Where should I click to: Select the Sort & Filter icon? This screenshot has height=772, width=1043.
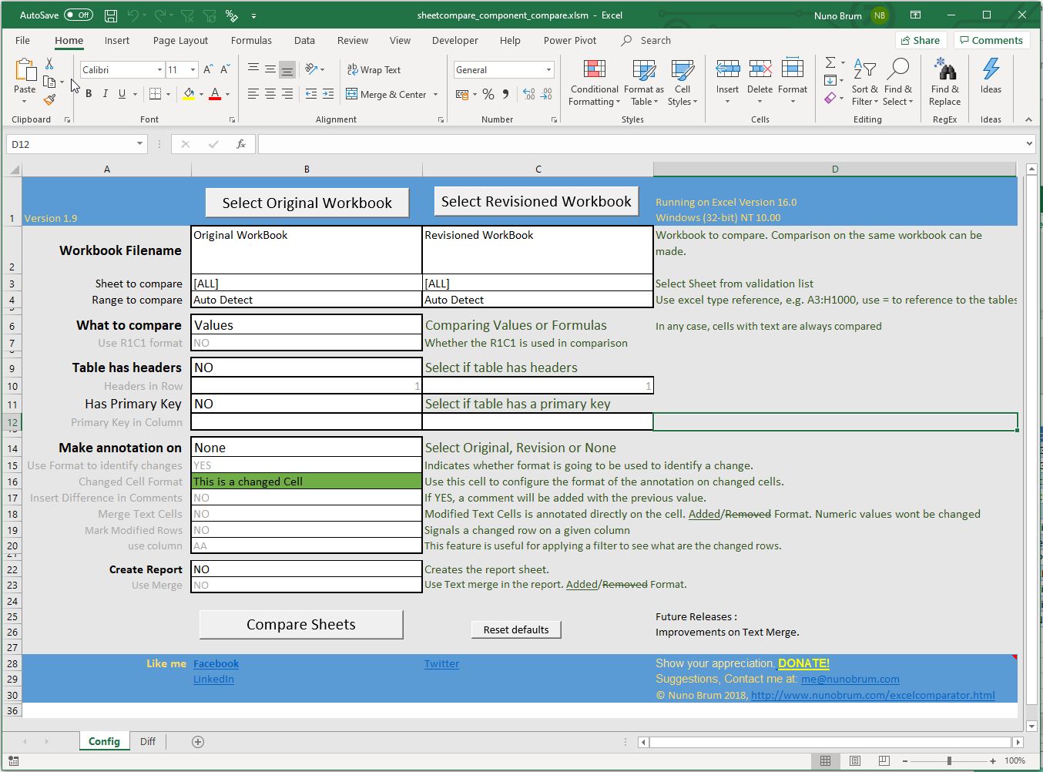click(864, 82)
